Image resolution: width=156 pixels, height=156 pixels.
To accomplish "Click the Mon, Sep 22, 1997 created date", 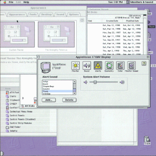I will click(111, 32).
